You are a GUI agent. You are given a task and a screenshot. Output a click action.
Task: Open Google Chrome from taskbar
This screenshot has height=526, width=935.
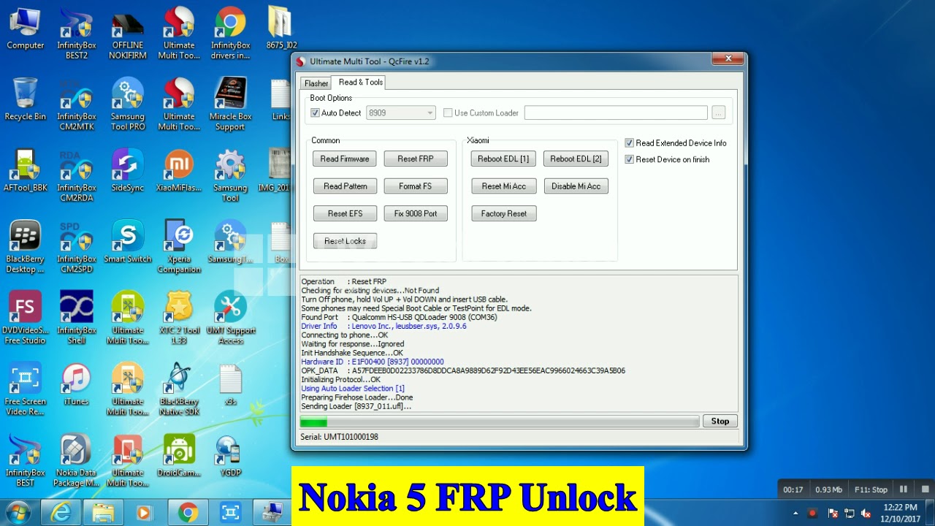188,513
